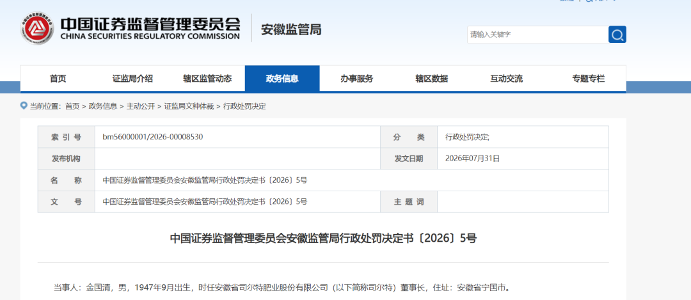691x300 pixels.
Task: Click the 证监局文种体裁 breadcrumb link
Action: click(x=189, y=106)
